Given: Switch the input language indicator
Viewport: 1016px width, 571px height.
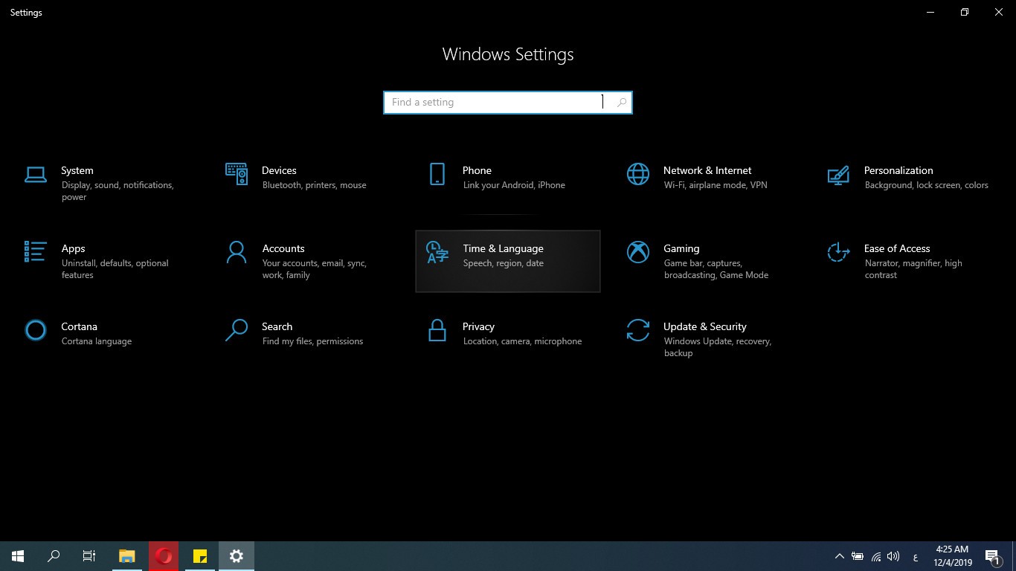Looking at the screenshot, I should [915, 556].
